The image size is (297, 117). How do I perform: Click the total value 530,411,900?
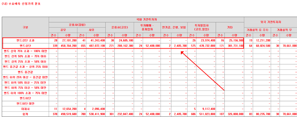coord(95,114)
